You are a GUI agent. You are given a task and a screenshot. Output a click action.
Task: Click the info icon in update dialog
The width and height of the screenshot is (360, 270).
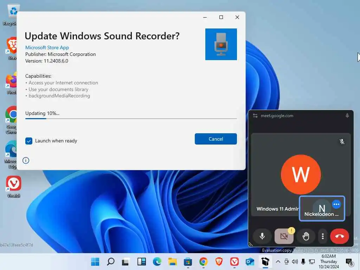[26, 160]
